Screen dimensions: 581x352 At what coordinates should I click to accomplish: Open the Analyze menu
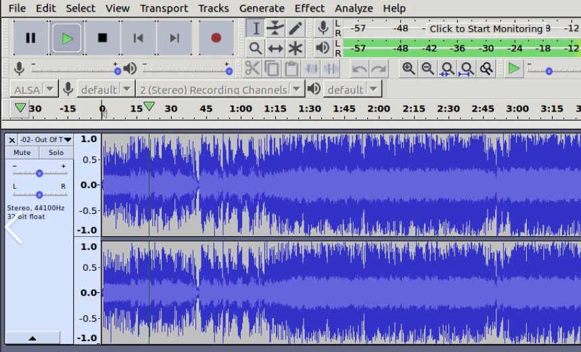(354, 8)
